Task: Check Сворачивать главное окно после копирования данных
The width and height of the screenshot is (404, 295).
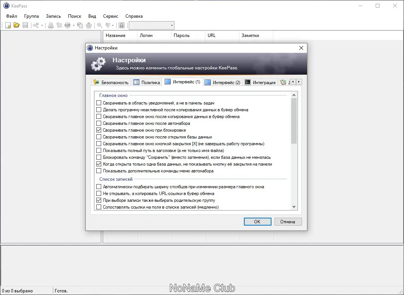Action: 99,117
